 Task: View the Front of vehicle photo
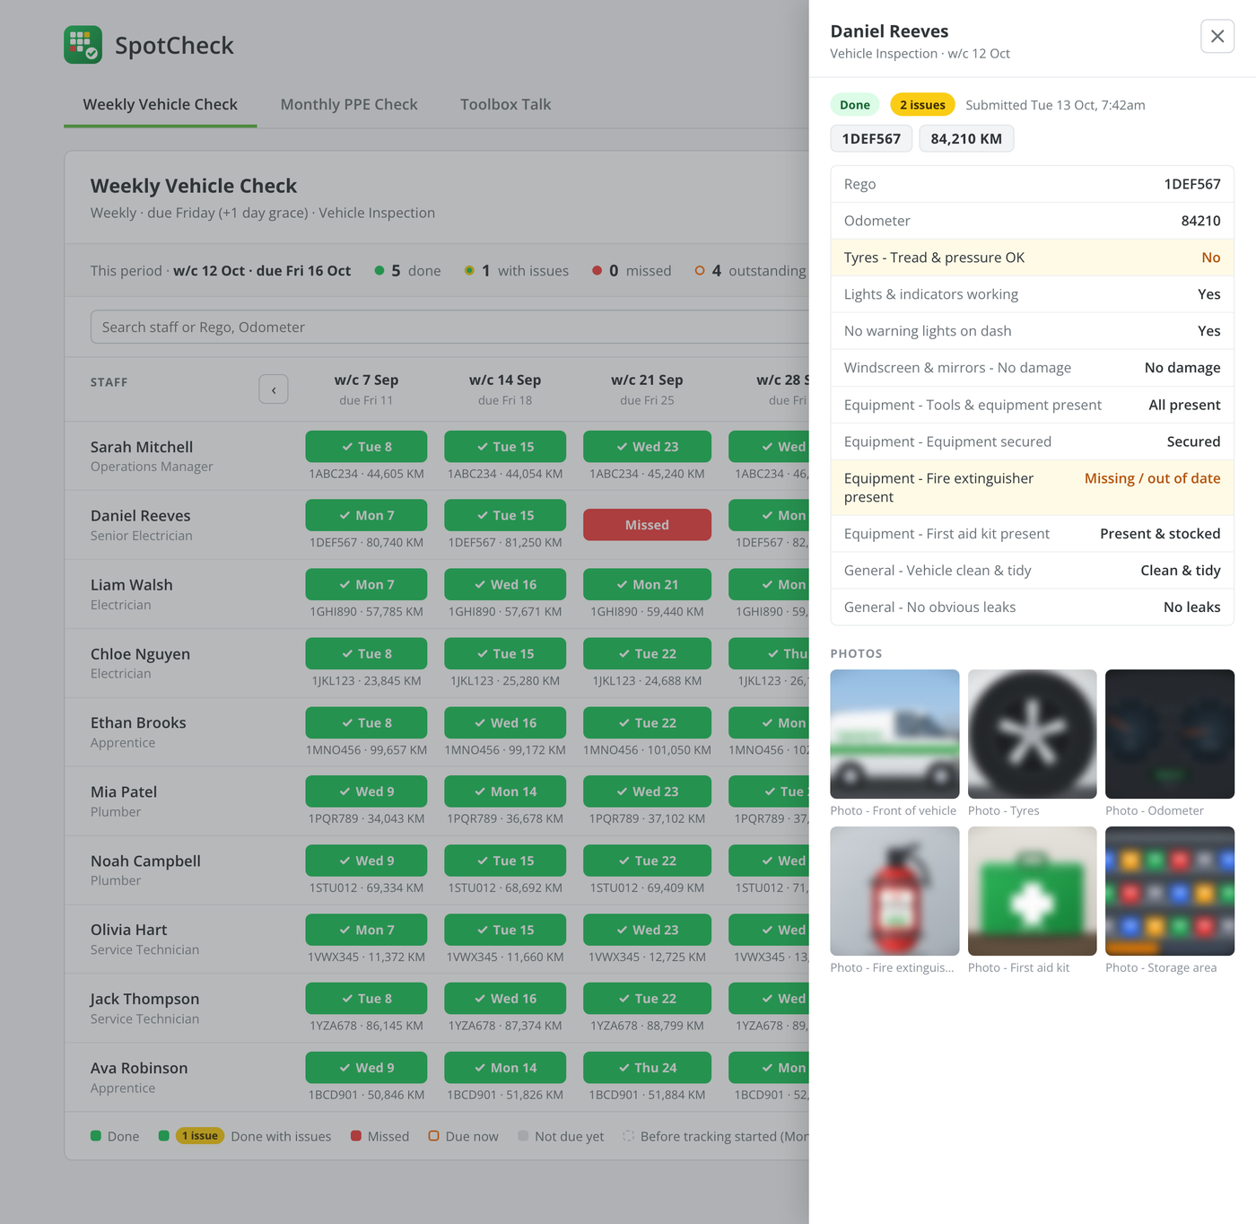[894, 734]
